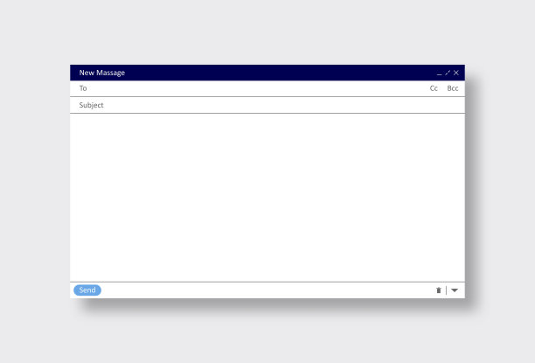
Task: Expand the compose window with diagonal arrow icon
Action: [448, 73]
